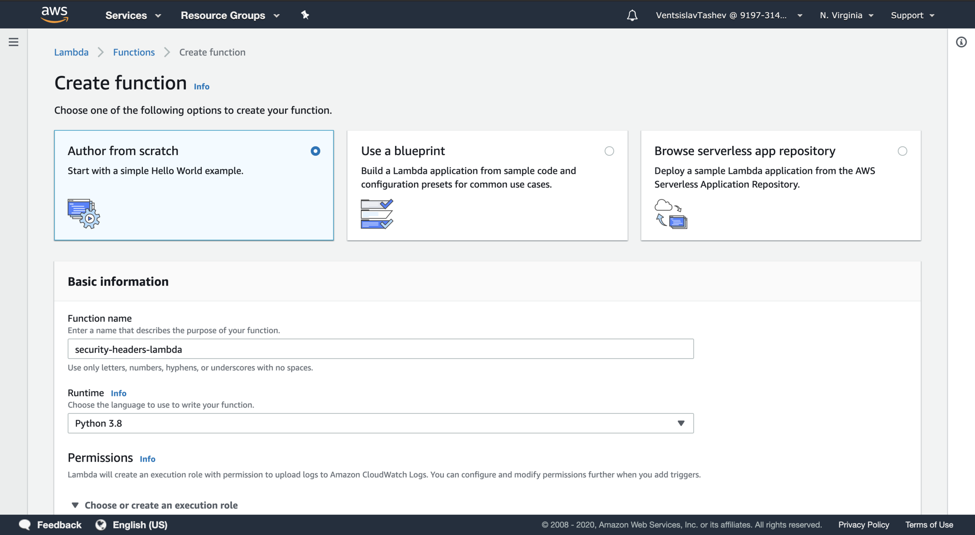The width and height of the screenshot is (975, 535).
Task: Open the info help panel icon
Action: pyautogui.click(x=961, y=42)
